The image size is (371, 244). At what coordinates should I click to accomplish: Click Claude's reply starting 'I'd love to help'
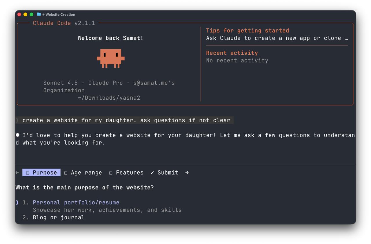(185, 139)
